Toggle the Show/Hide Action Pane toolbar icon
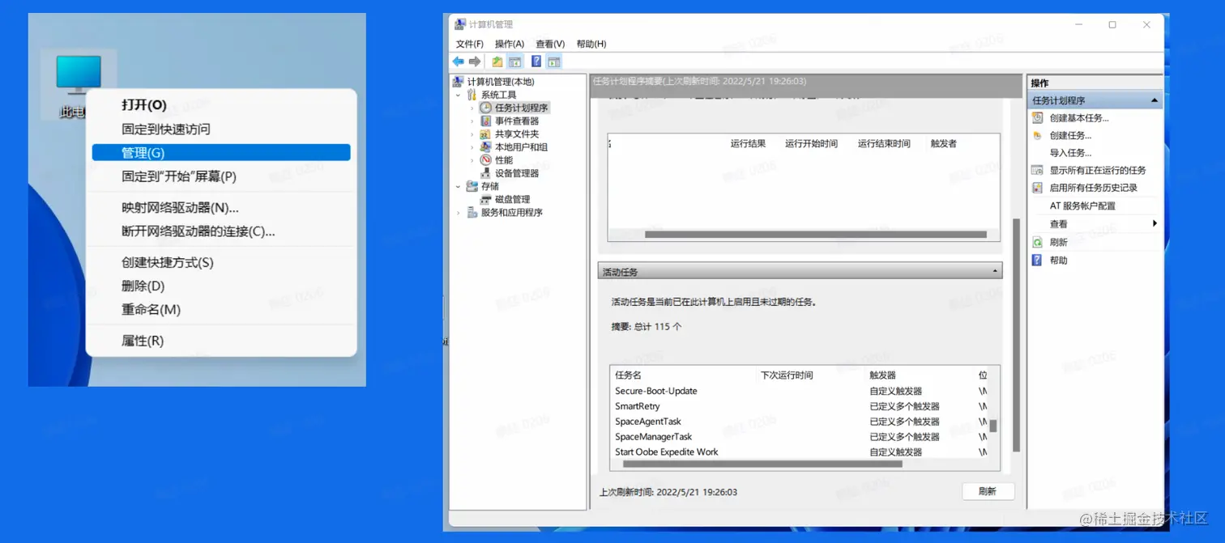Screen dimensions: 1225x543 554,62
